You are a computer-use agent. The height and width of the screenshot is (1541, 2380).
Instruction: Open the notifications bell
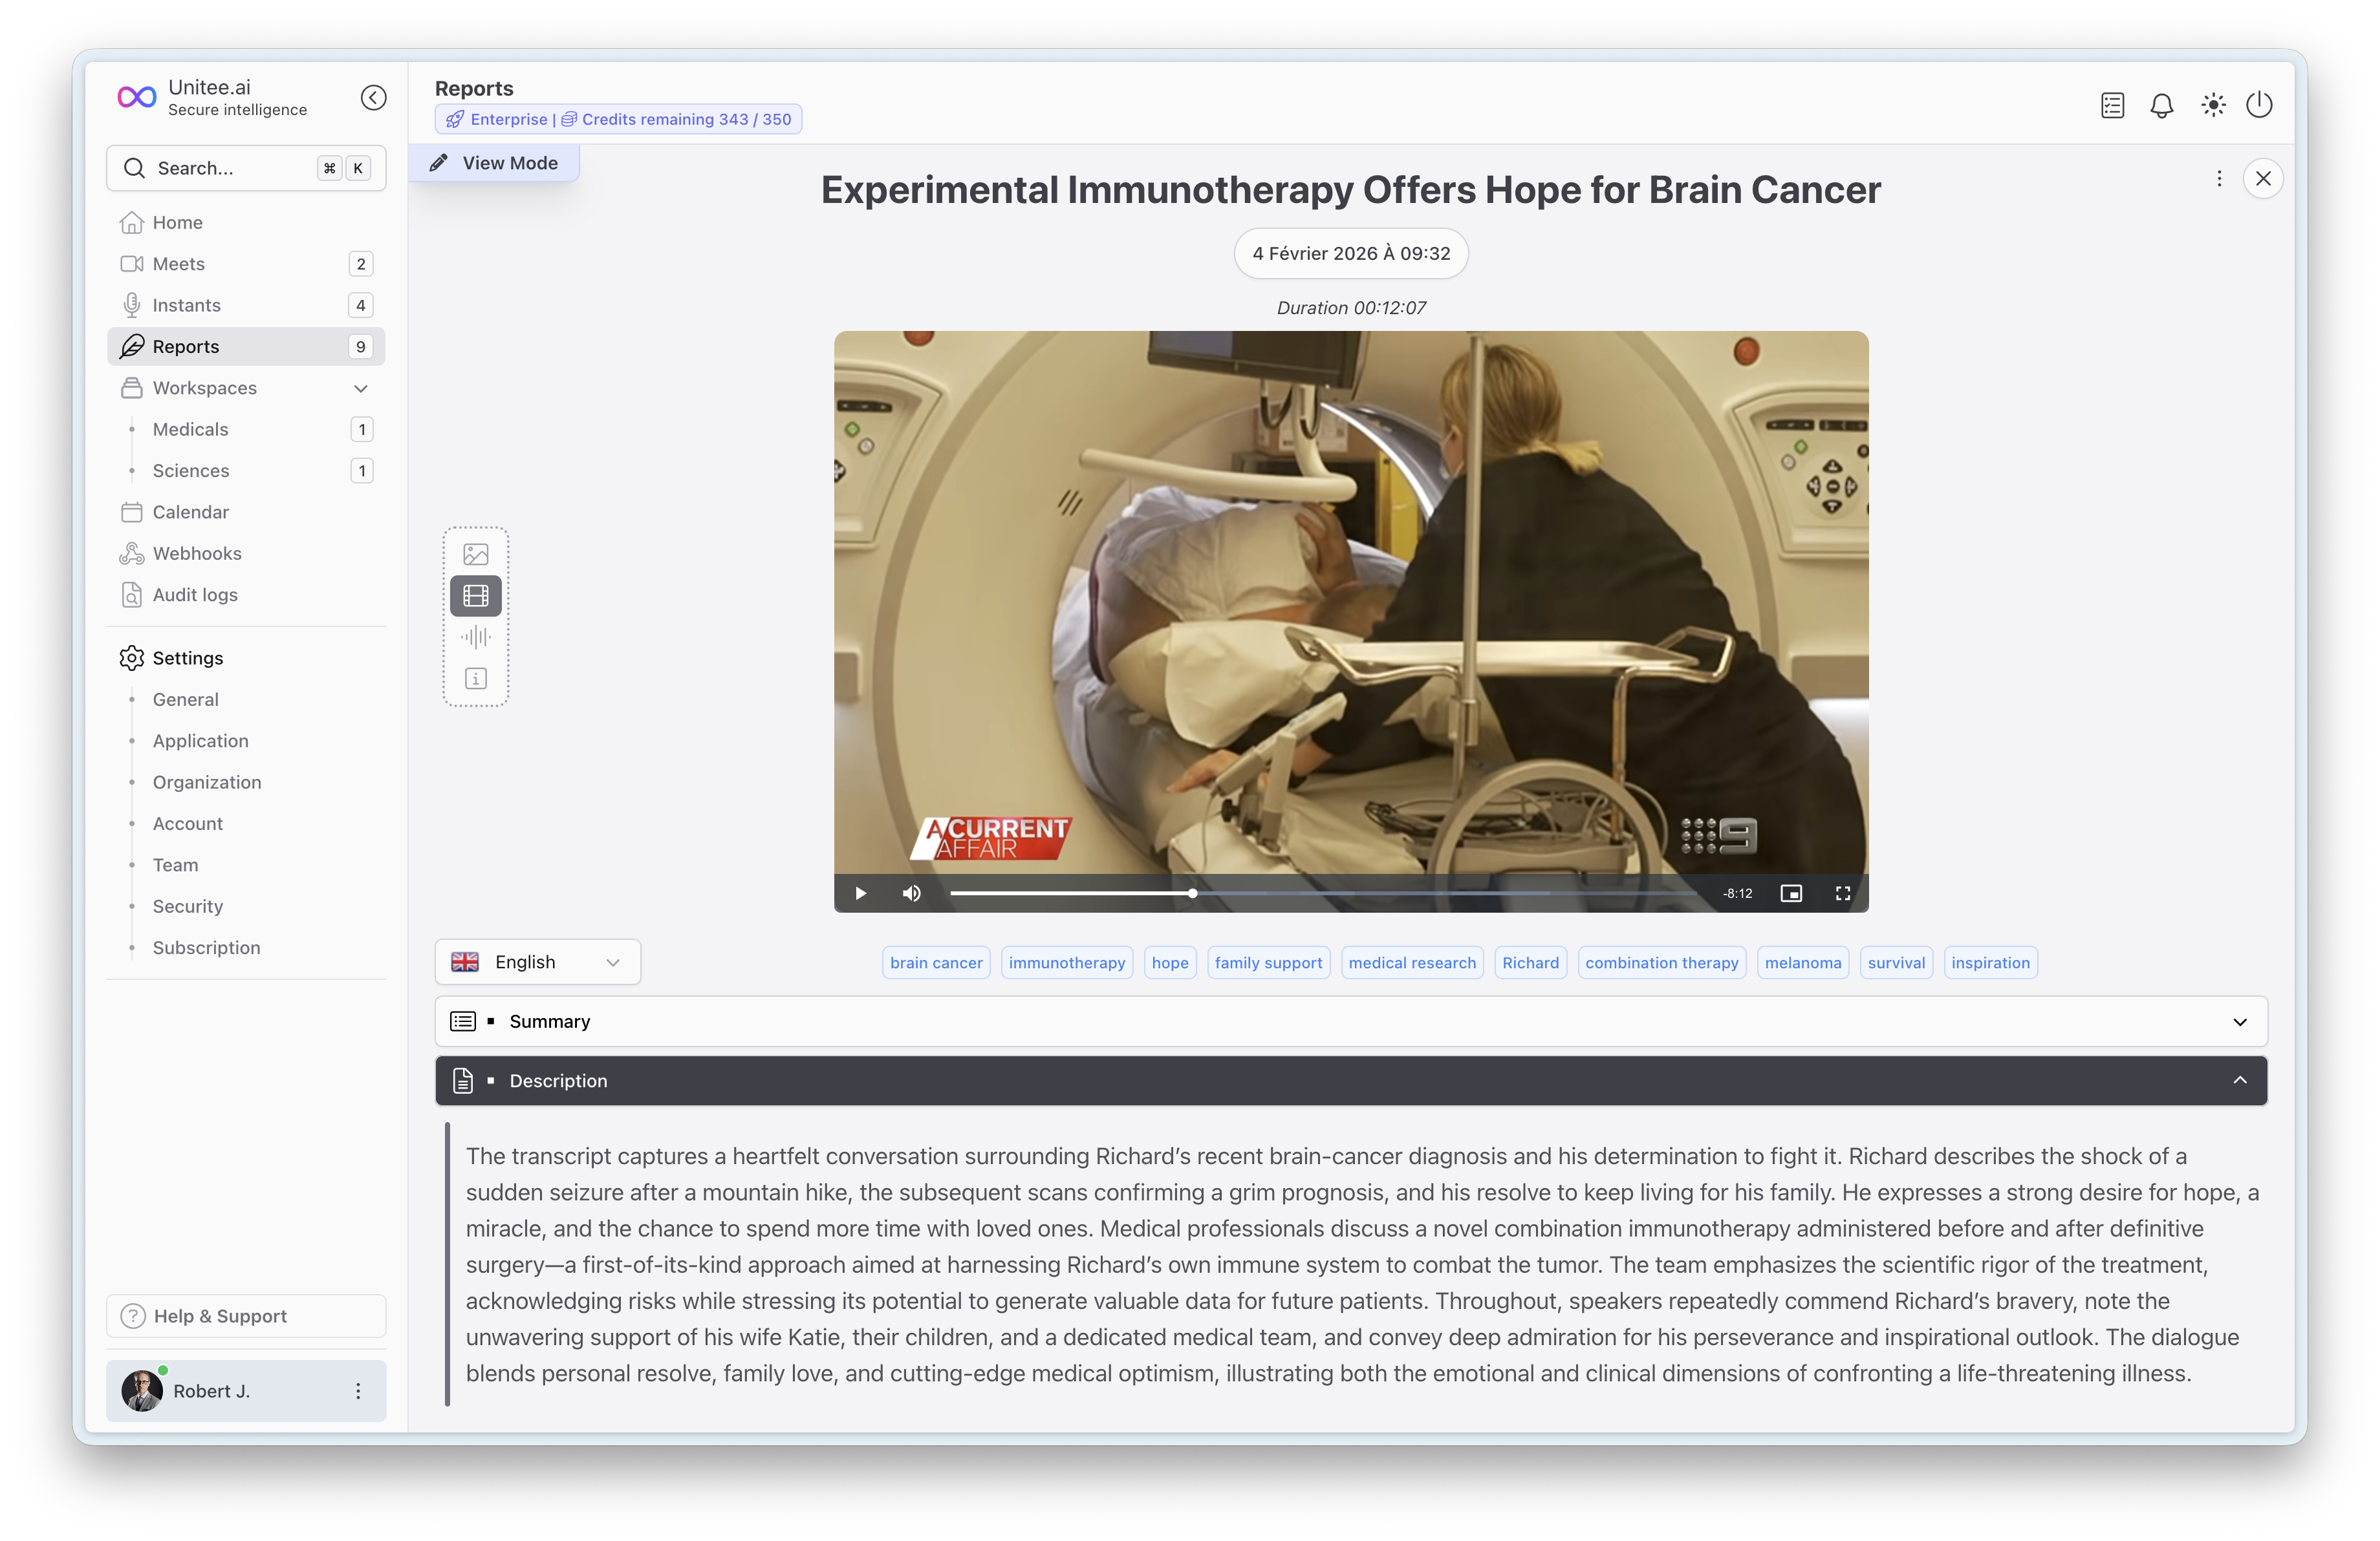2161,105
